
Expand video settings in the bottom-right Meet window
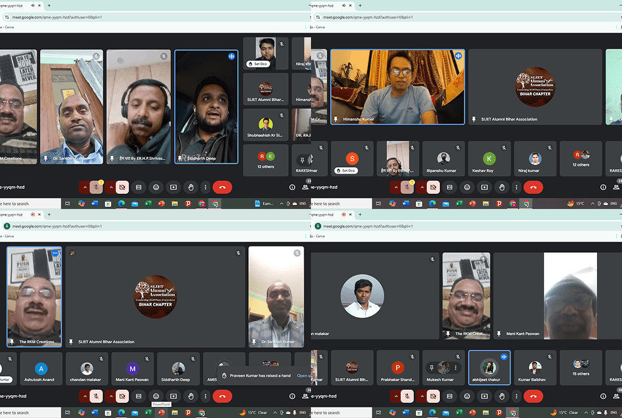[422, 396]
